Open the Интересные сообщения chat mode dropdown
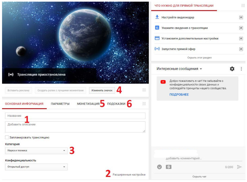The width and height of the screenshot is (247, 182). click(179, 69)
